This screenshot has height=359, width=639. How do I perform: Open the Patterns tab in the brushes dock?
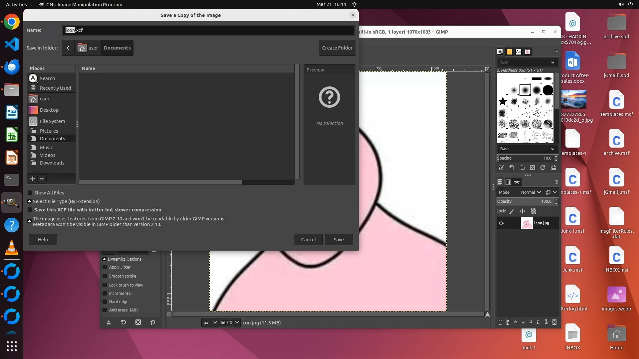(x=509, y=52)
